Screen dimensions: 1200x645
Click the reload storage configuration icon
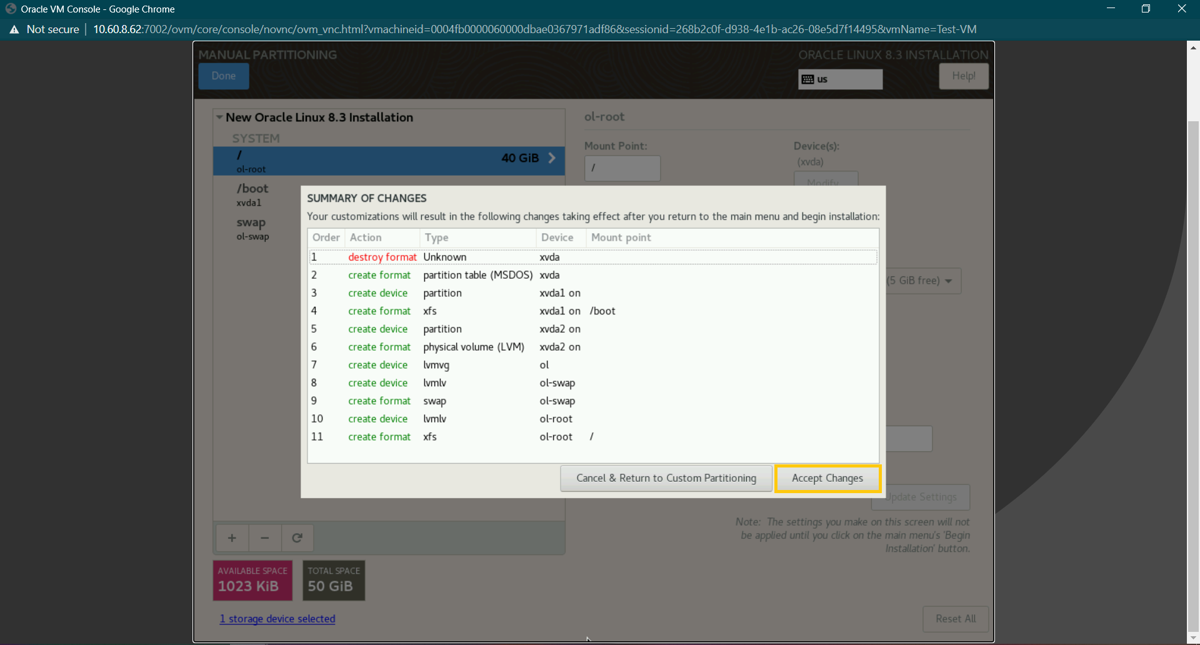tap(297, 538)
